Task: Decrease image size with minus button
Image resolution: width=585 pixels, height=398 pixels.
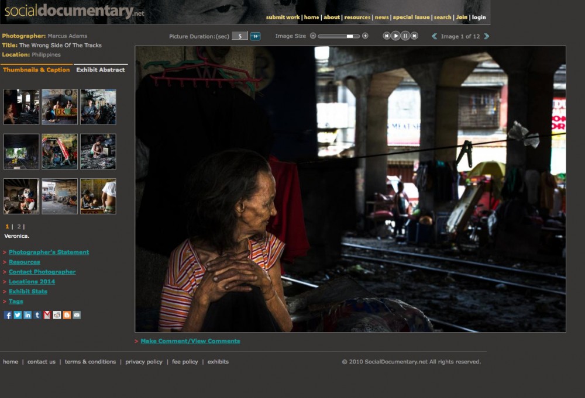Action: pos(313,36)
